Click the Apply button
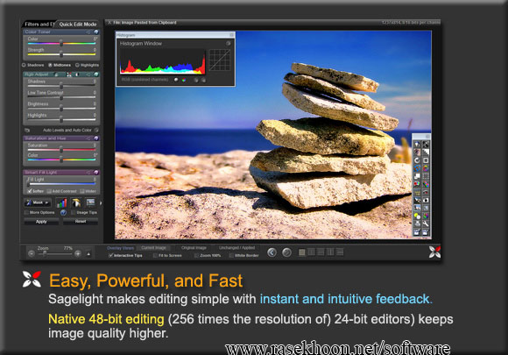508x355 pixels. [x=41, y=222]
